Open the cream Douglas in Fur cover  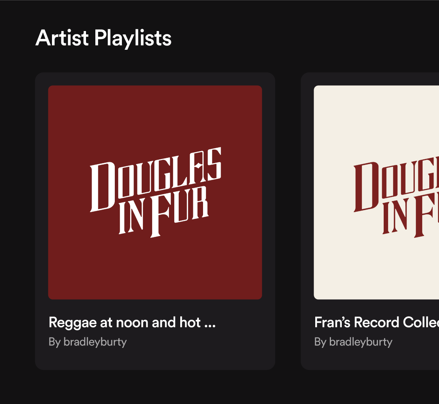tap(376, 193)
